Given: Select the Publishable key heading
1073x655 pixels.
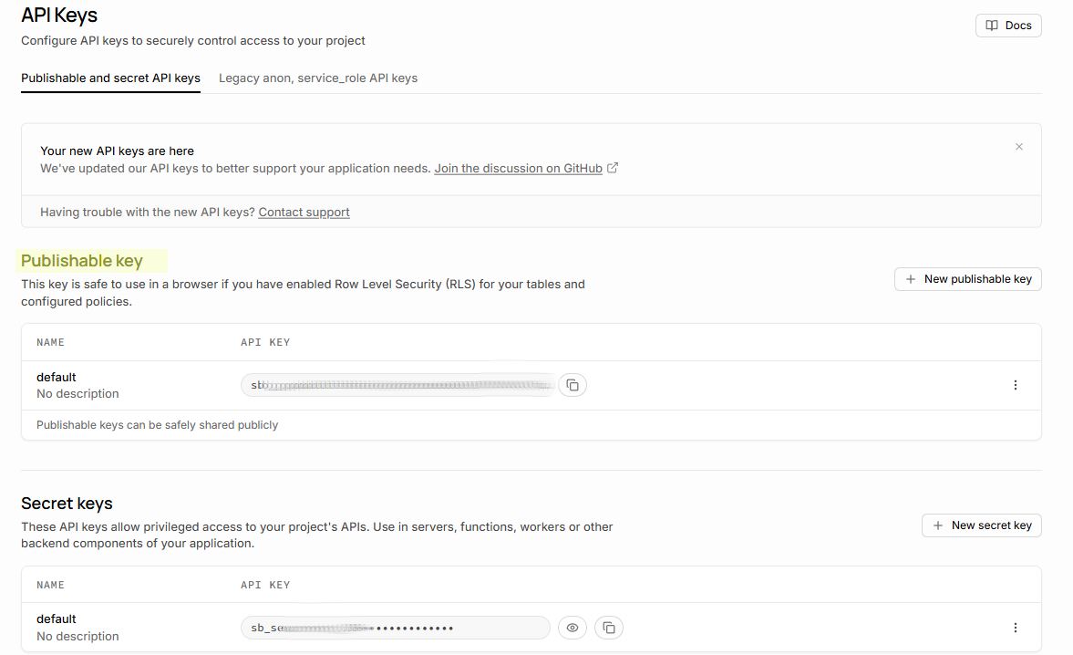Looking at the screenshot, I should [x=82, y=261].
